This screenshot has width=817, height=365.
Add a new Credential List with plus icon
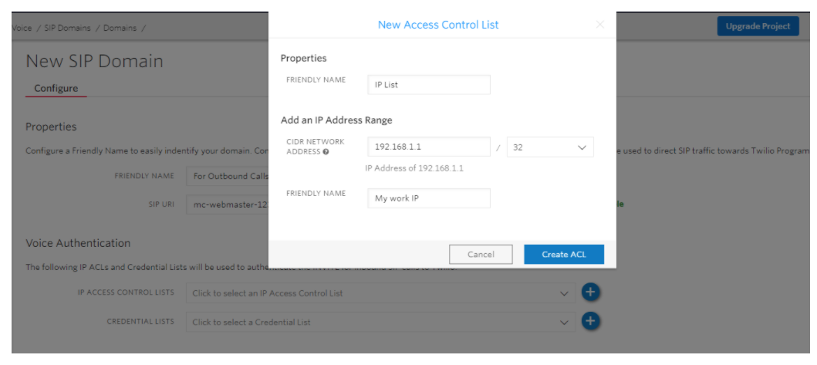pos(590,321)
